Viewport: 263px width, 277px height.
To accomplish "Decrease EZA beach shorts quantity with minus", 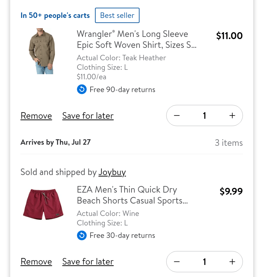I will [177, 262].
